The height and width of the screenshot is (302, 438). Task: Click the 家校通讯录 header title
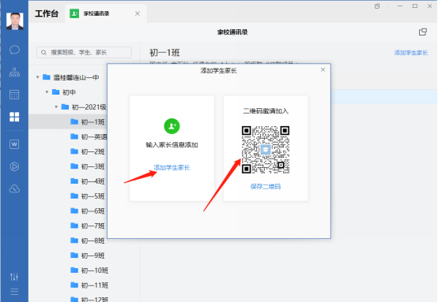click(232, 32)
